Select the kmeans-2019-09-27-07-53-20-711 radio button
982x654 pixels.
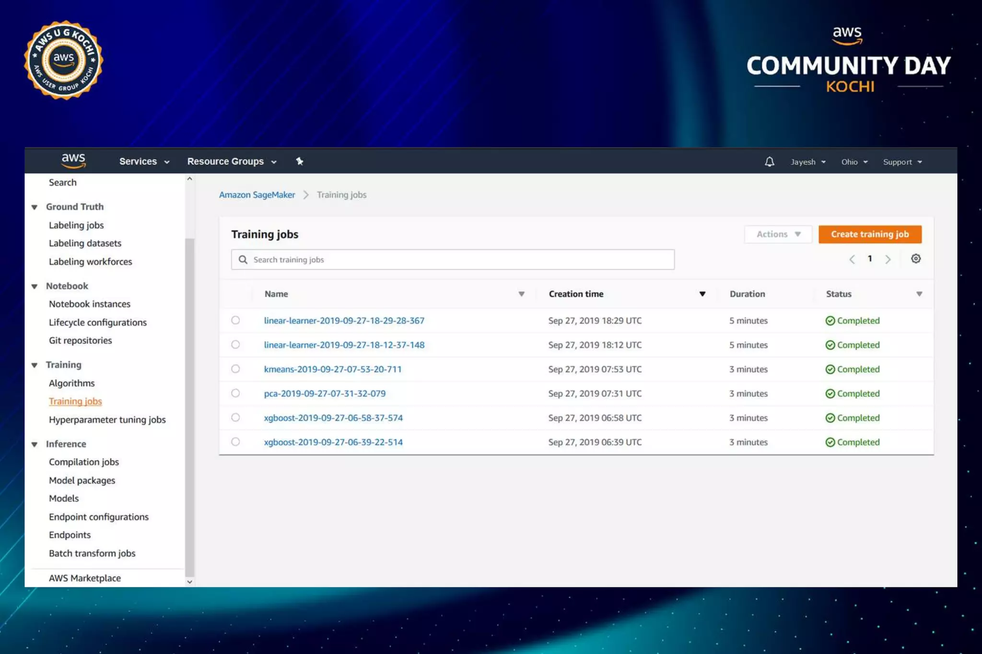(235, 369)
